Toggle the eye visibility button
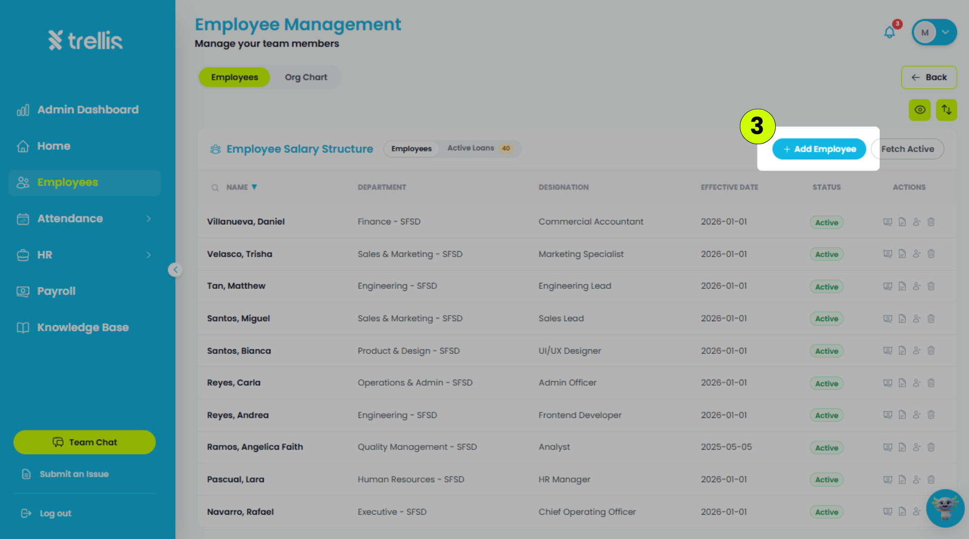This screenshot has width=969, height=539. point(920,110)
